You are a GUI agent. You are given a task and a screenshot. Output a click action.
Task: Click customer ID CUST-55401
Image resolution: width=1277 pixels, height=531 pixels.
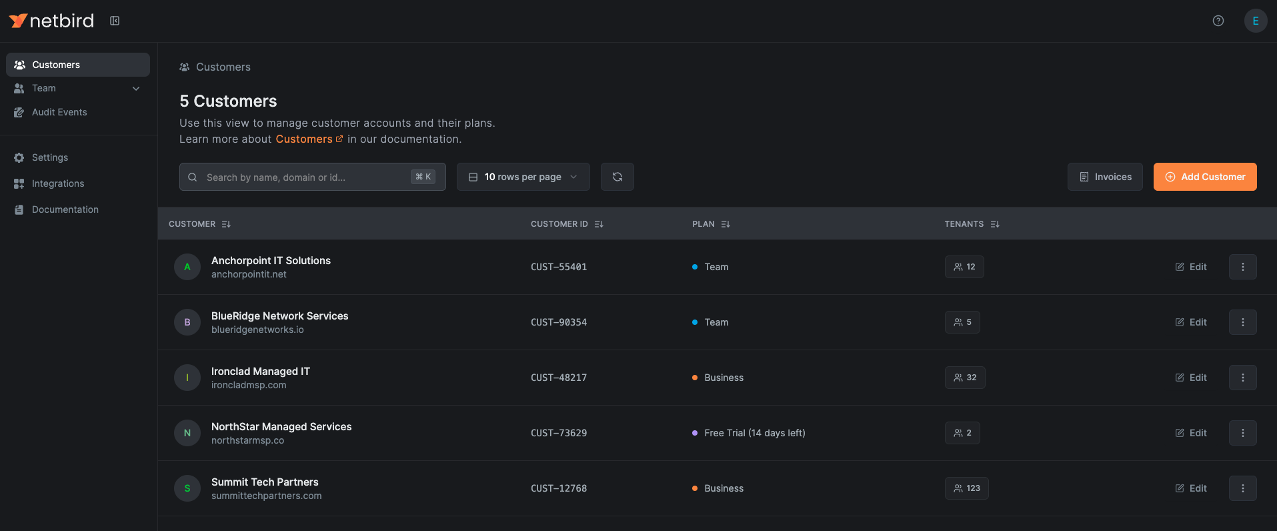(x=559, y=267)
